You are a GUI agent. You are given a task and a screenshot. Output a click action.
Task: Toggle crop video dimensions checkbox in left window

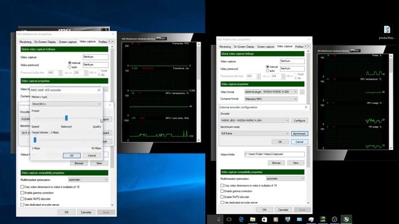(22, 187)
